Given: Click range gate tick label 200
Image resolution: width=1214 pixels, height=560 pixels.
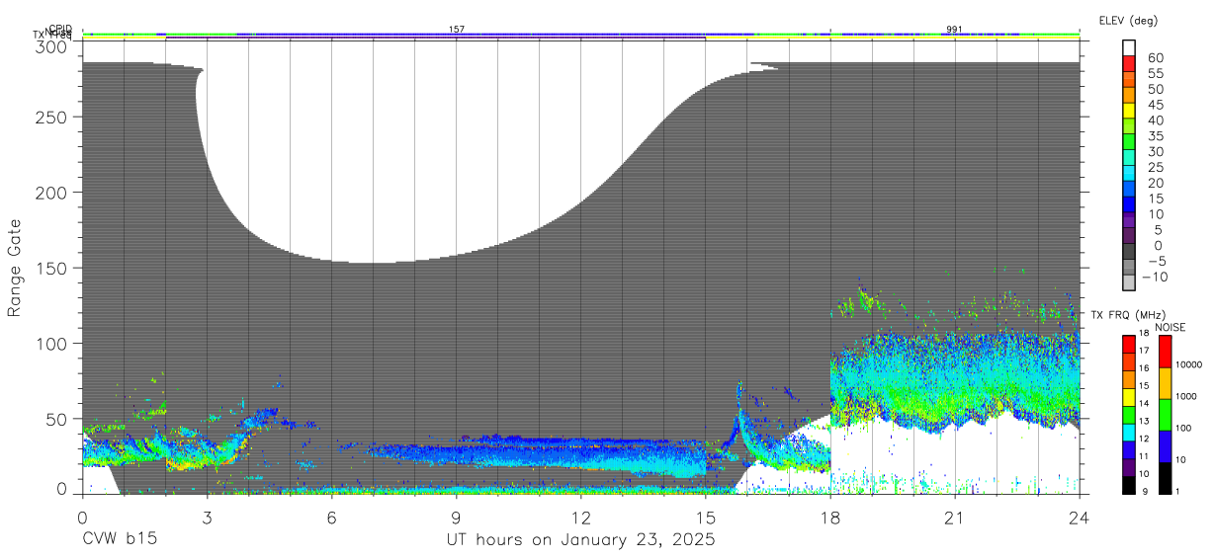Looking at the screenshot, I should coord(51,193).
